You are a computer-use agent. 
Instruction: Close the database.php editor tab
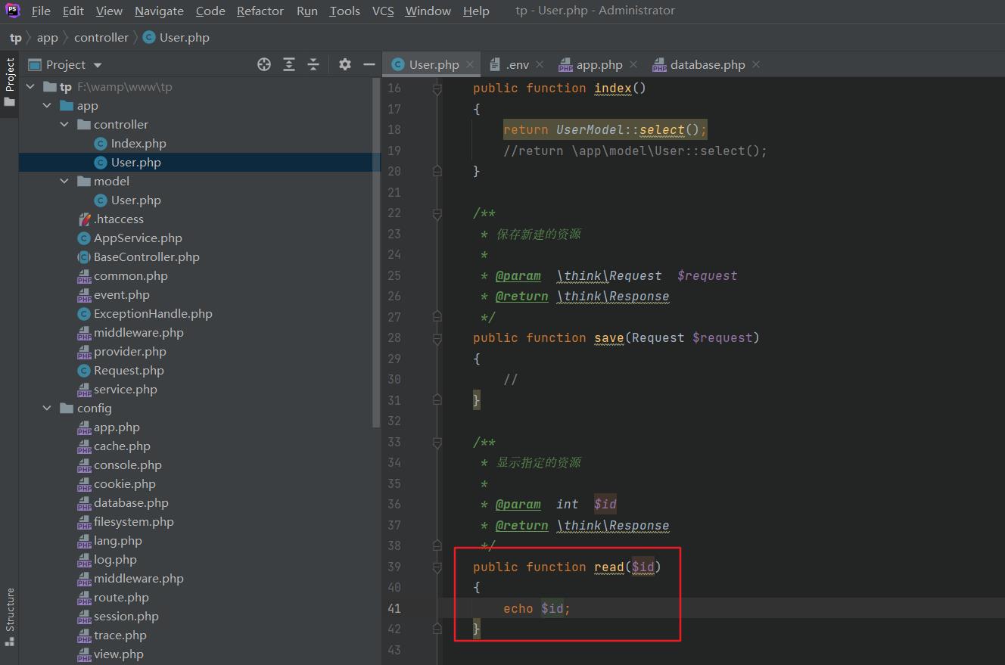756,65
